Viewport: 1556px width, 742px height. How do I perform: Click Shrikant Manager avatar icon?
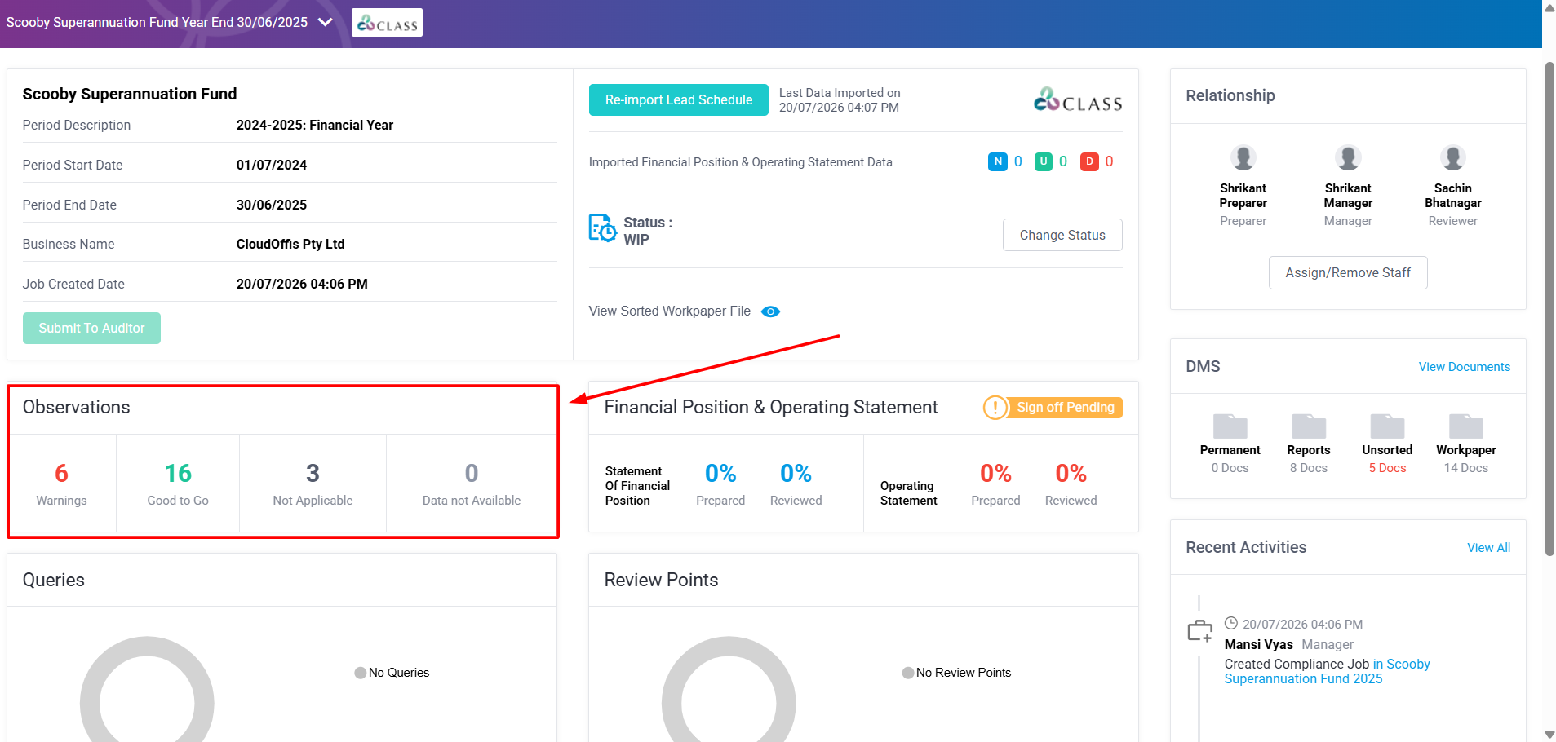[x=1348, y=157]
